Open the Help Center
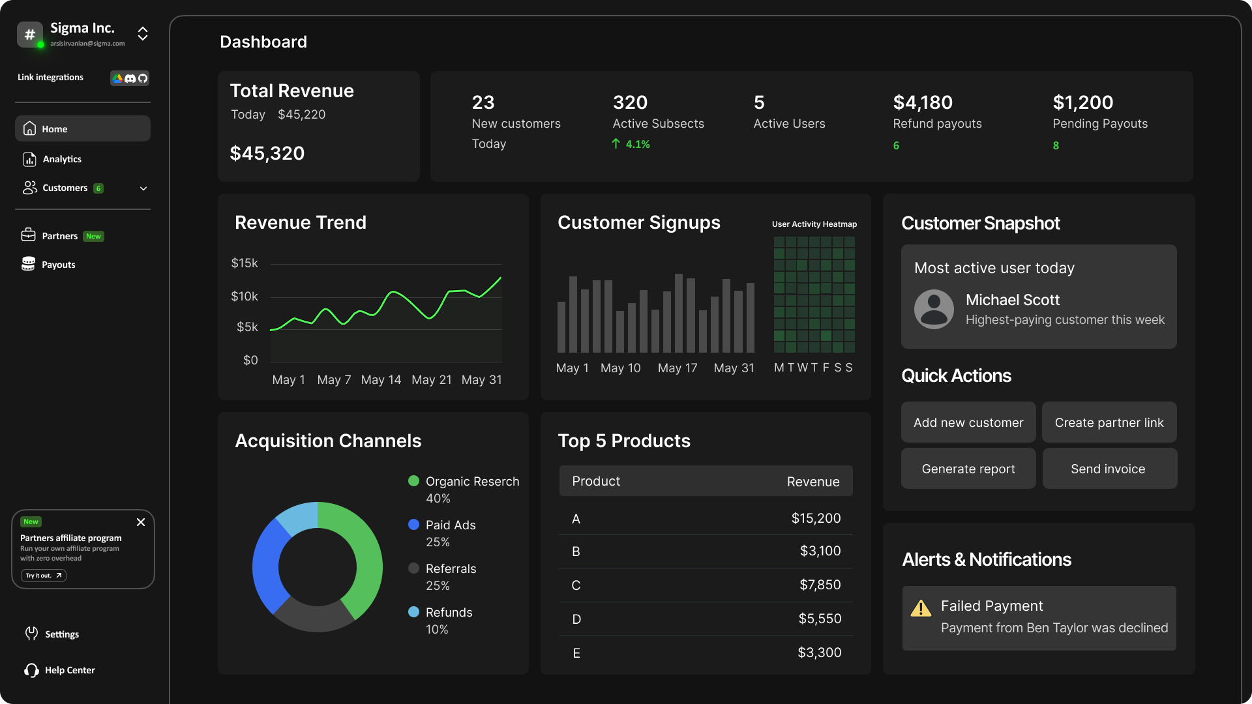 (68, 669)
